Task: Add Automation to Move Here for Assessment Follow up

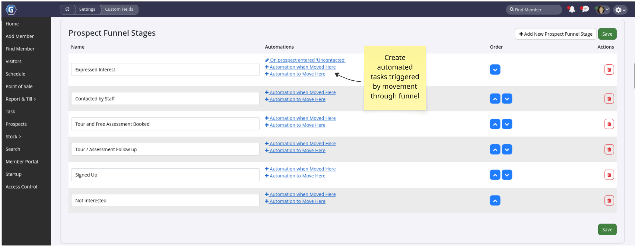Action: 295,151
